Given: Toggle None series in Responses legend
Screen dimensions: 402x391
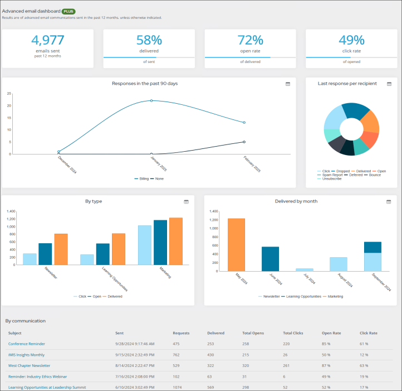Looking at the screenshot, I should (x=157, y=179).
